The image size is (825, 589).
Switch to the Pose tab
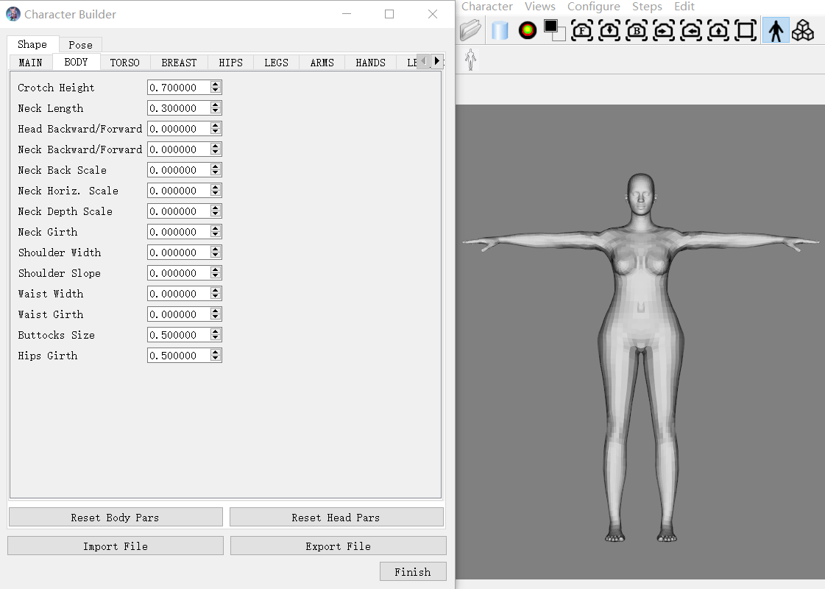click(80, 45)
